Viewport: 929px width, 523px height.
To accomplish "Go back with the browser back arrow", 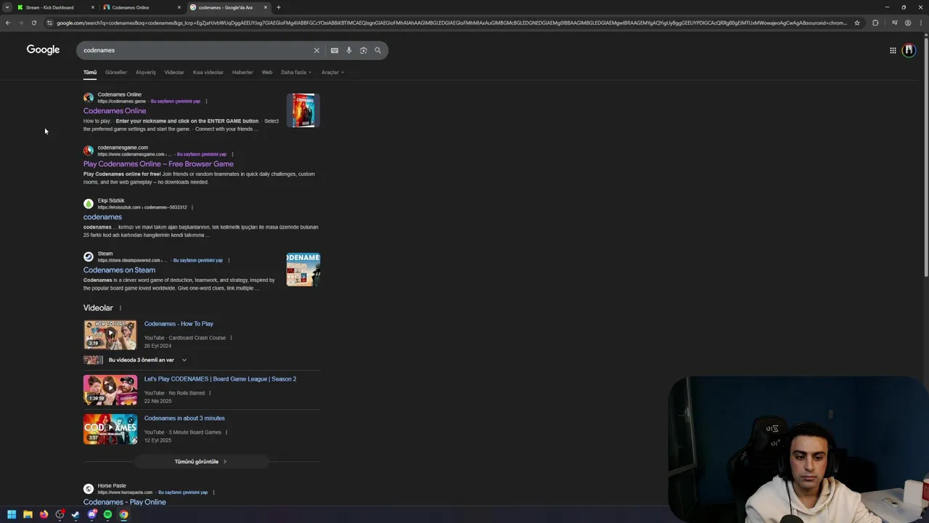I will pos(8,23).
